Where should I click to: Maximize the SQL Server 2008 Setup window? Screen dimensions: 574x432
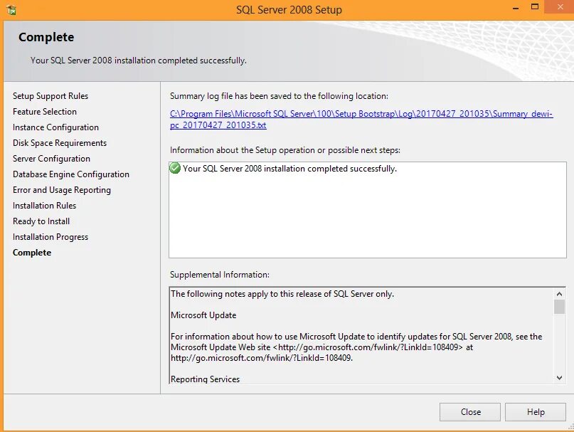(x=535, y=7)
